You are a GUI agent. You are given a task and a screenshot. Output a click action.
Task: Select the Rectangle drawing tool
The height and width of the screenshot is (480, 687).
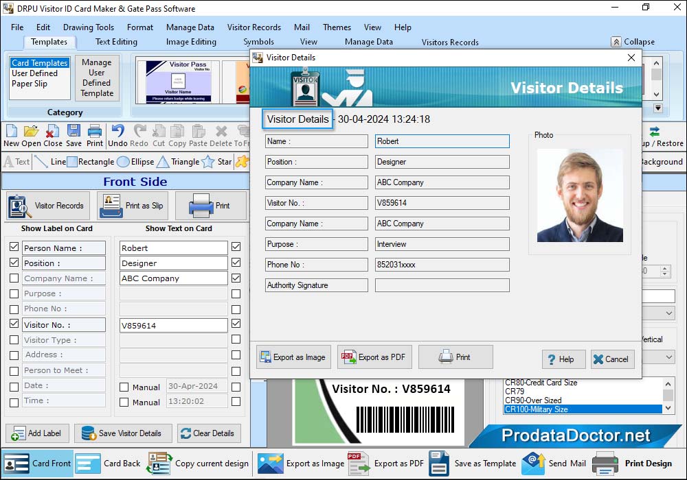point(90,162)
